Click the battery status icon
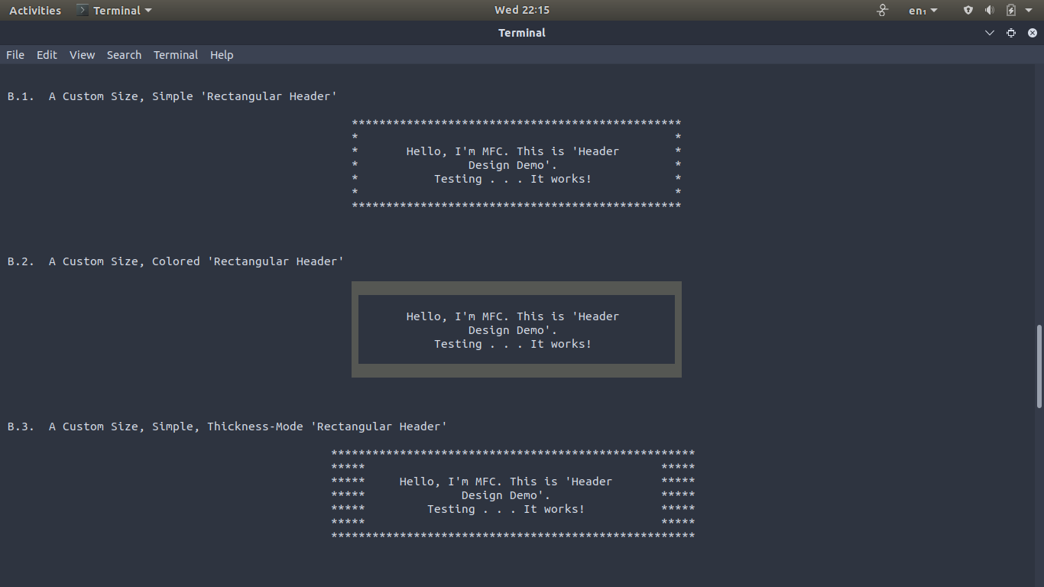Screen dimensions: 1044x587 point(1009,10)
